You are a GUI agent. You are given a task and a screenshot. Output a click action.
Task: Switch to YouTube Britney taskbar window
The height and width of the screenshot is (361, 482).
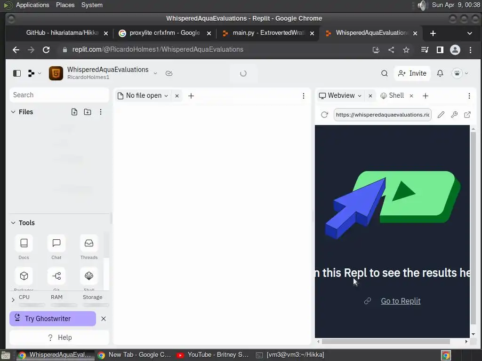click(213, 355)
